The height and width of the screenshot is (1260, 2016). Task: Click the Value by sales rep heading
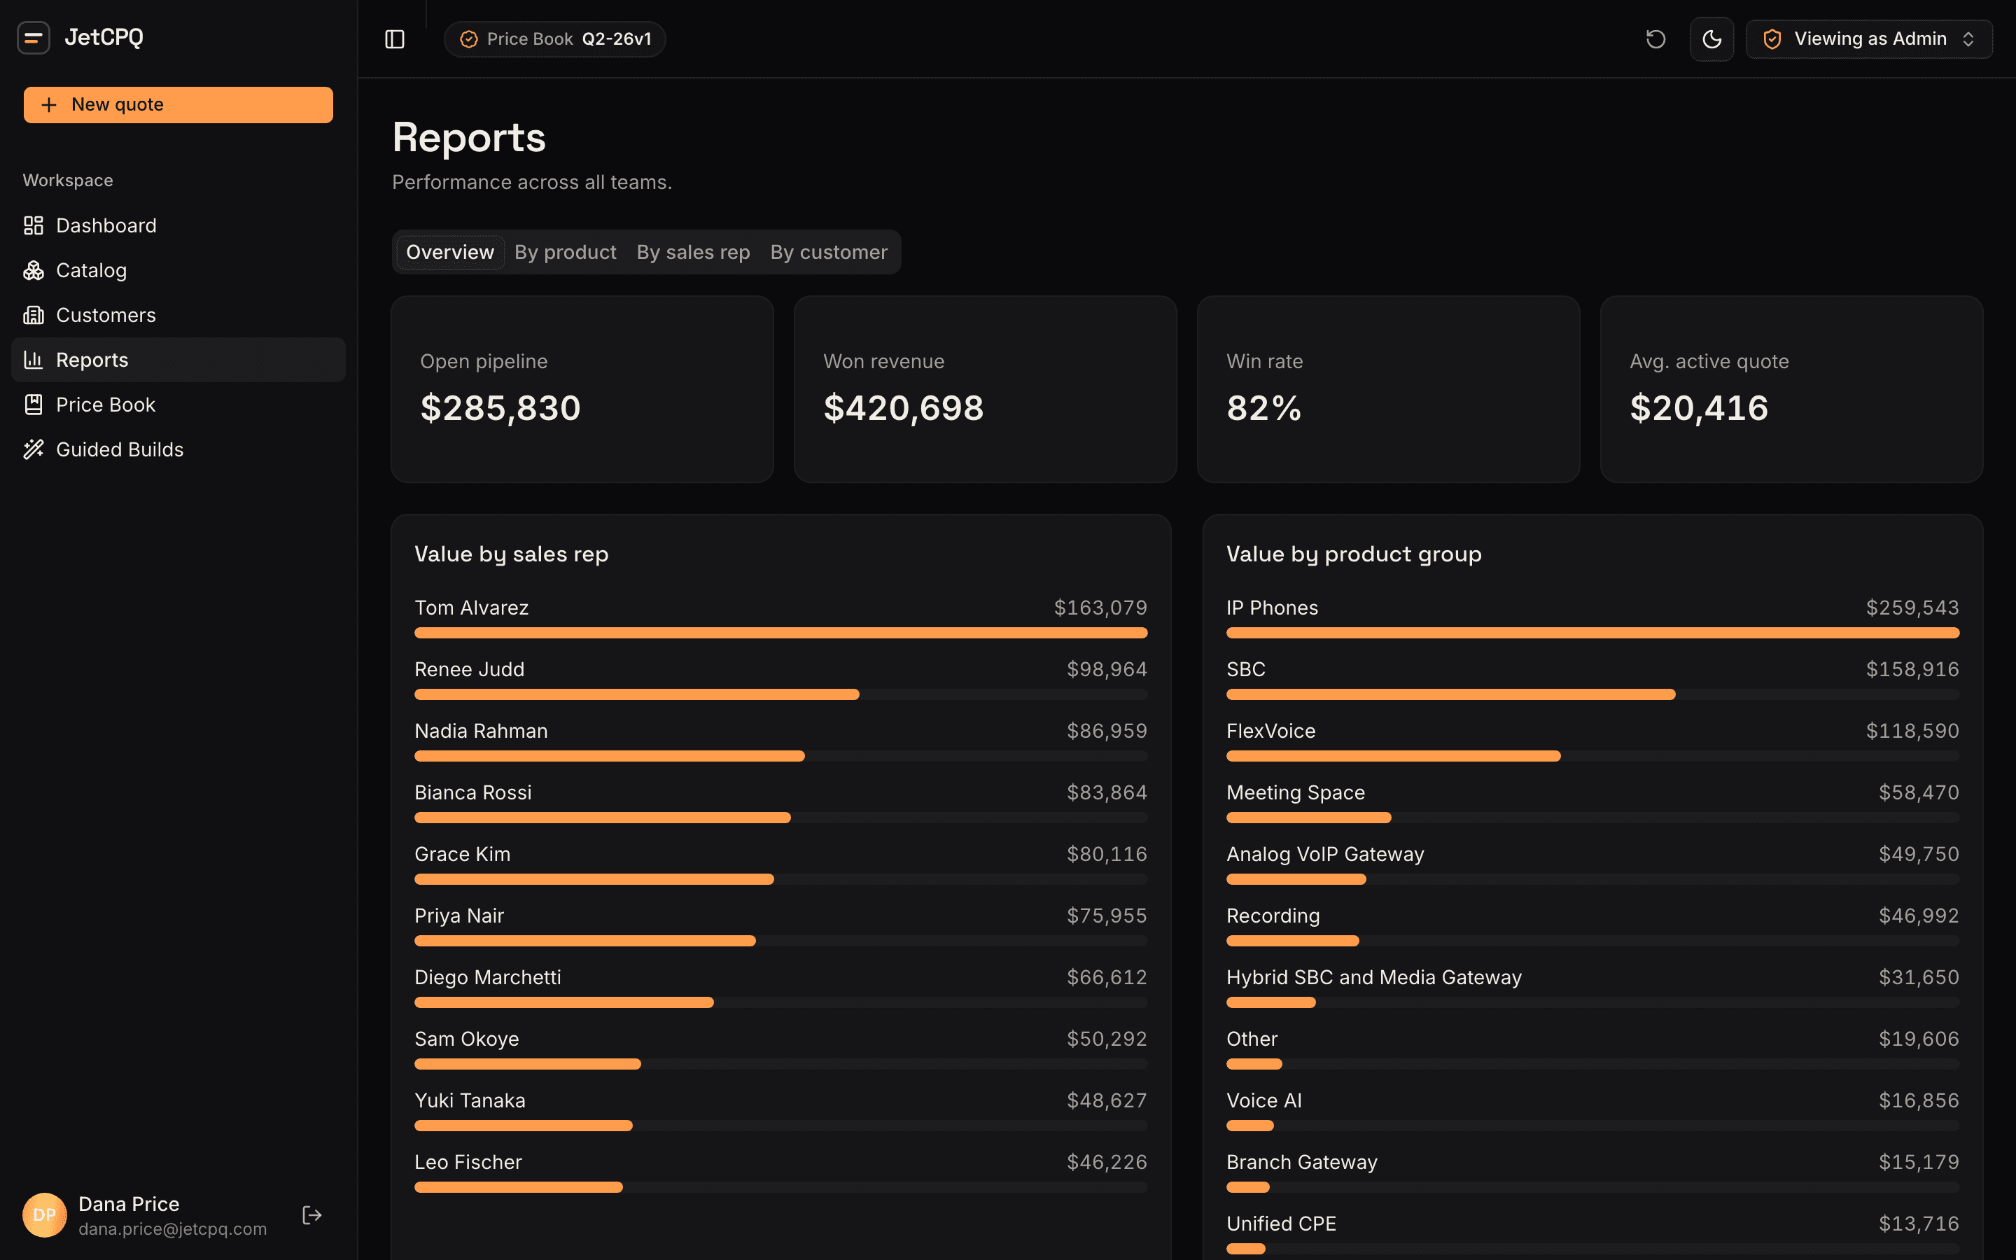point(512,554)
